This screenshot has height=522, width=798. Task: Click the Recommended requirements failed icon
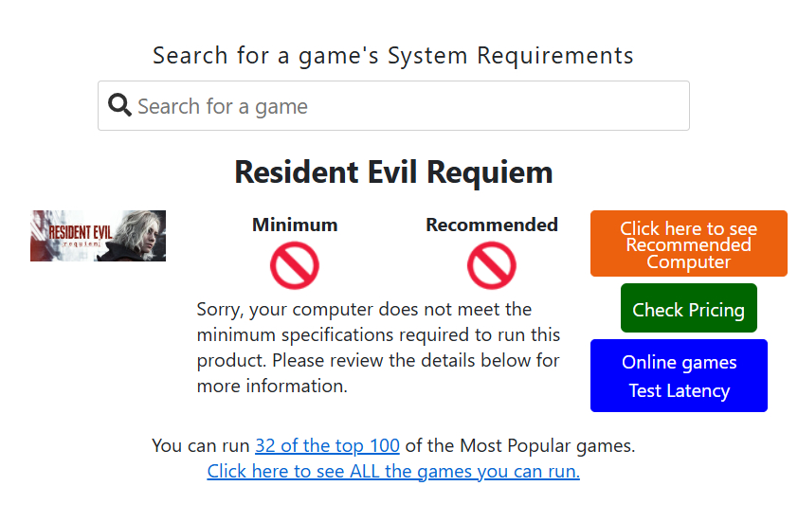(491, 265)
